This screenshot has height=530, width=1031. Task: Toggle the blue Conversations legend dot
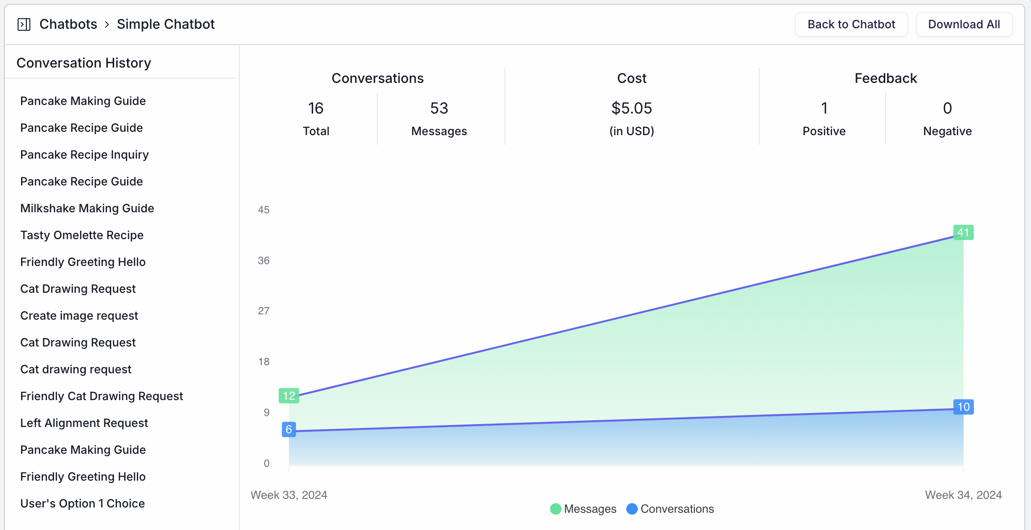point(632,509)
